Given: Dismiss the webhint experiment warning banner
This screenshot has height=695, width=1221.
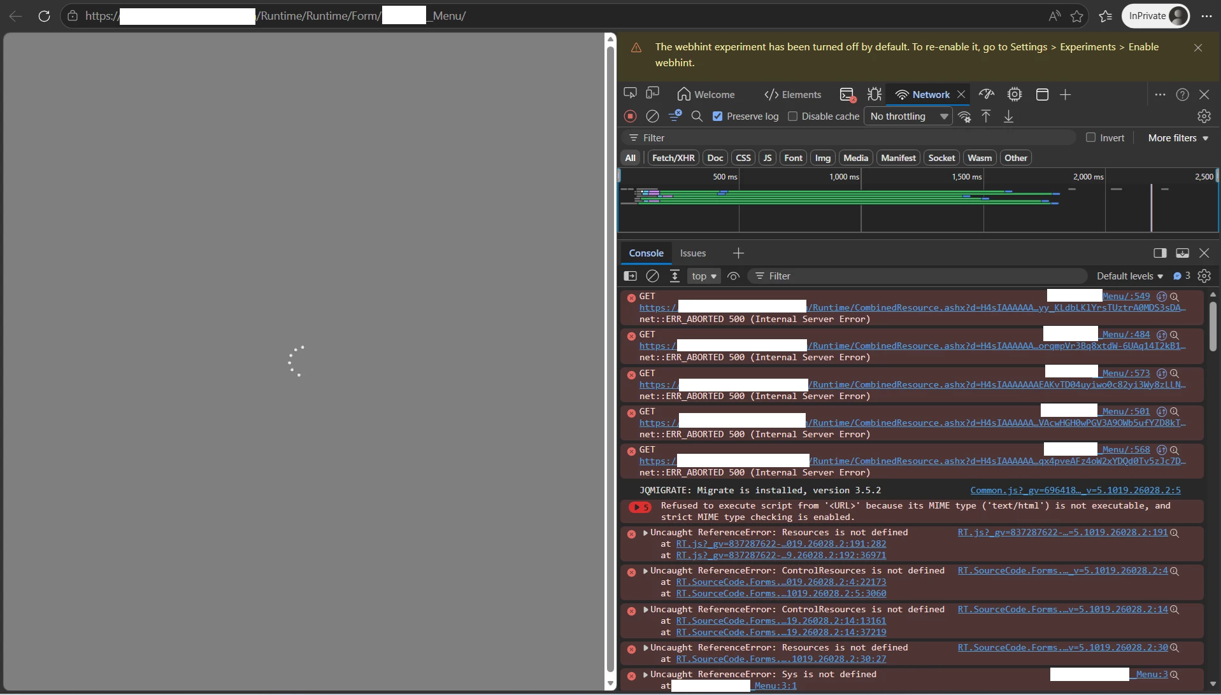Looking at the screenshot, I should click(1198, 48).
